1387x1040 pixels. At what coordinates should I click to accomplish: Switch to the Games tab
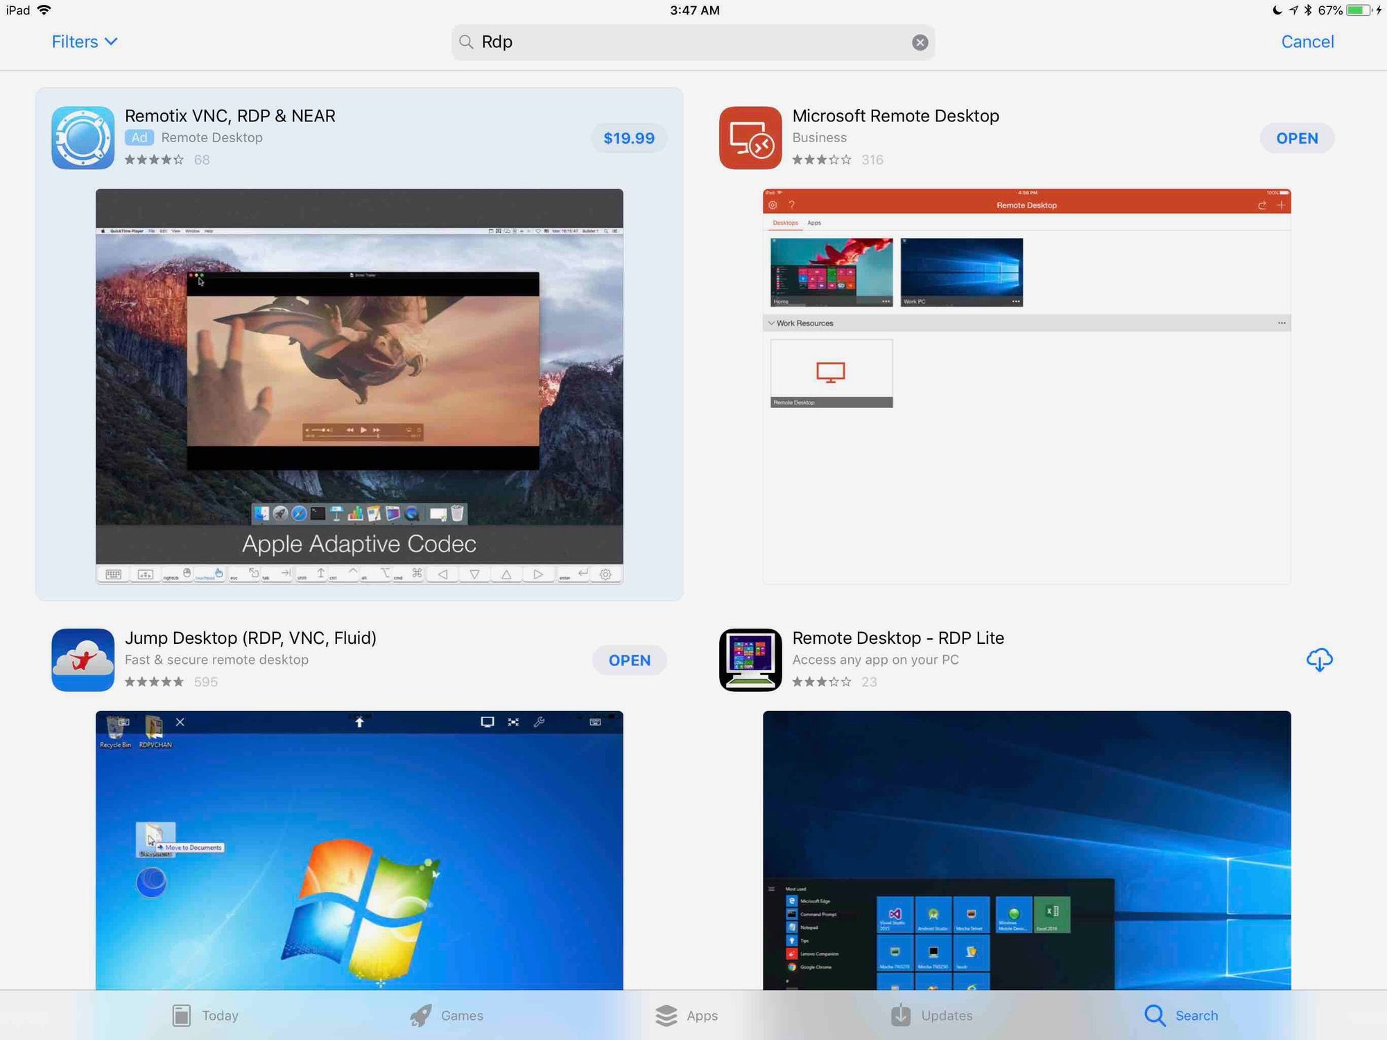click(447, 1015)
